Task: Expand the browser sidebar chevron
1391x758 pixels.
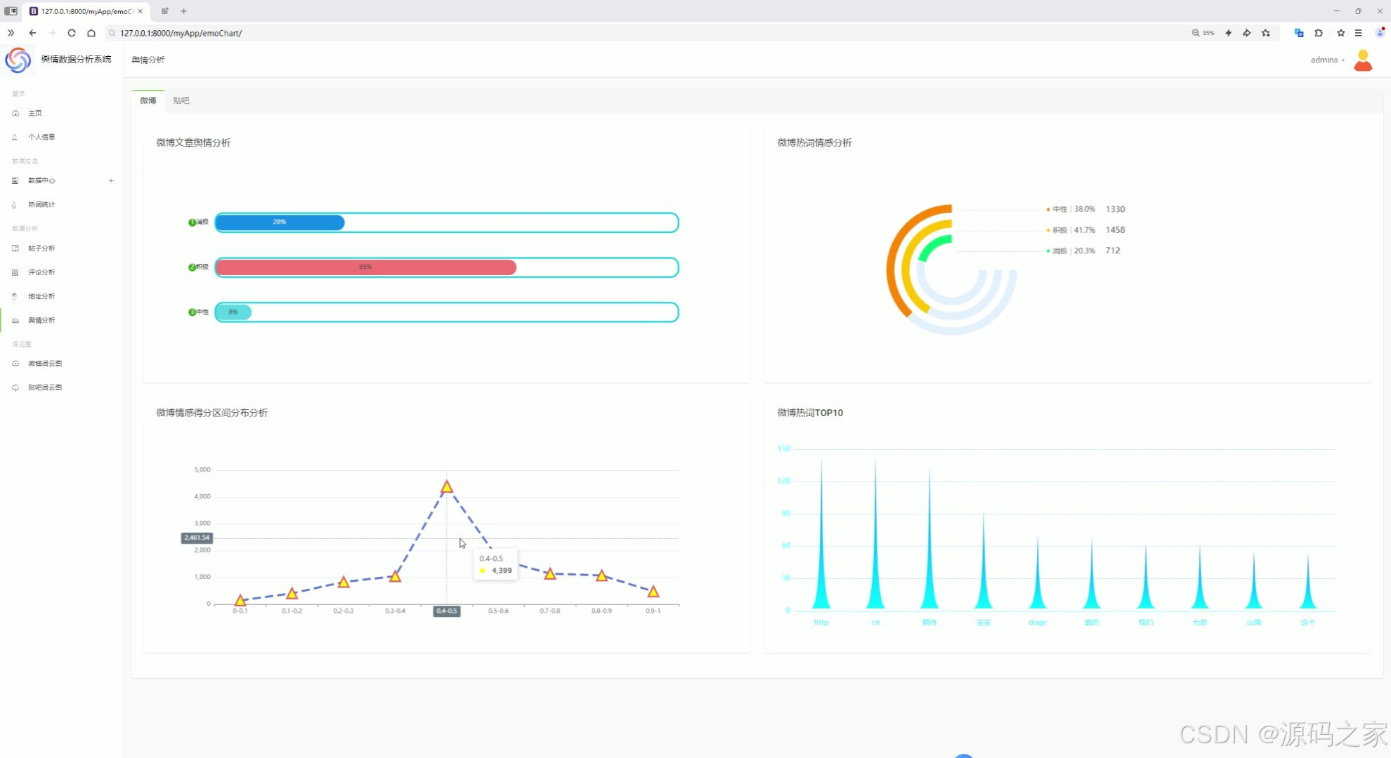Action: click(11, 33)
